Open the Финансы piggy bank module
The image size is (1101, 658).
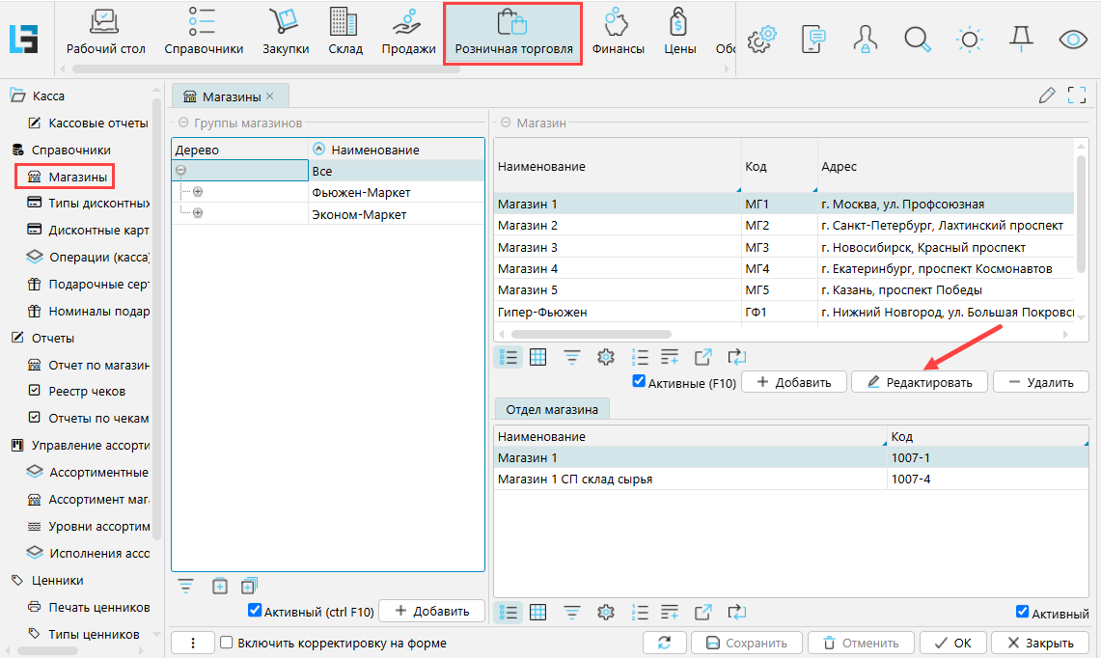618,33
